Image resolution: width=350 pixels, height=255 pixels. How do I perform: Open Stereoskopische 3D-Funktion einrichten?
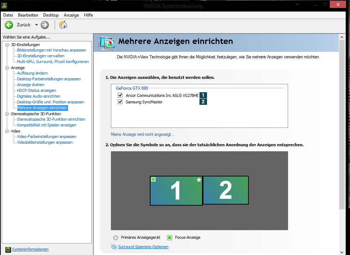pos(51,119)
